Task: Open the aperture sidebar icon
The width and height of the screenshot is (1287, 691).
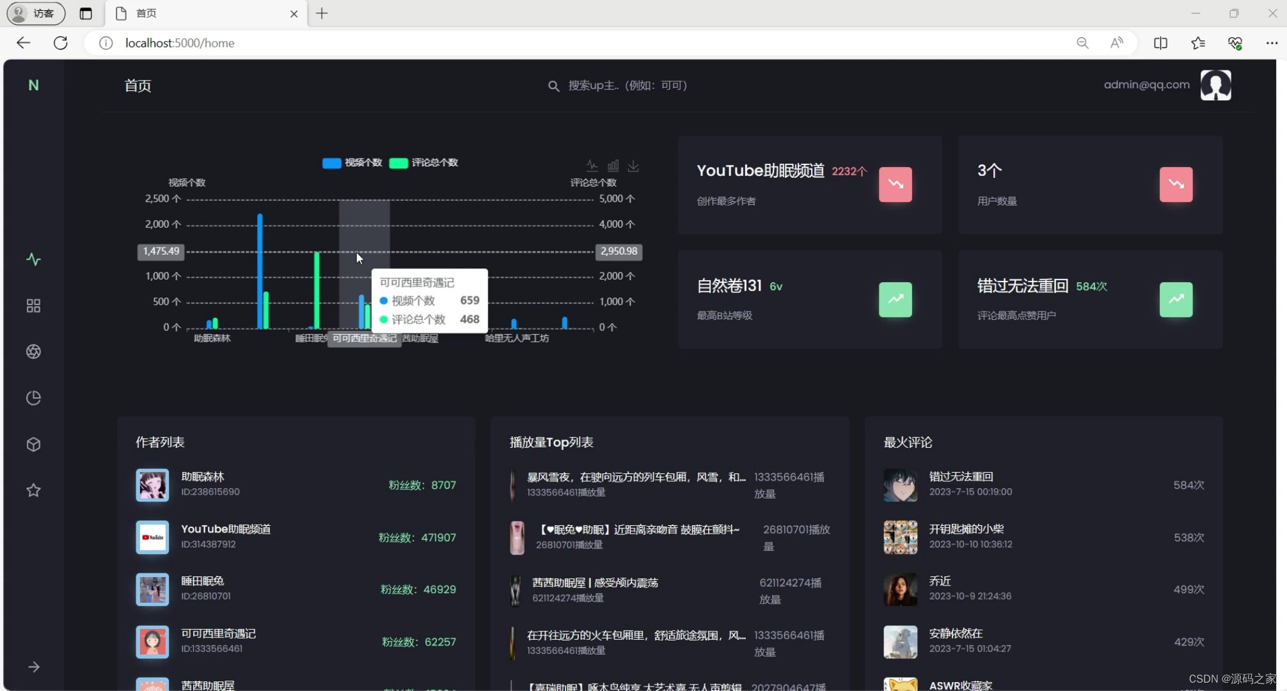Action: point(33,352)
